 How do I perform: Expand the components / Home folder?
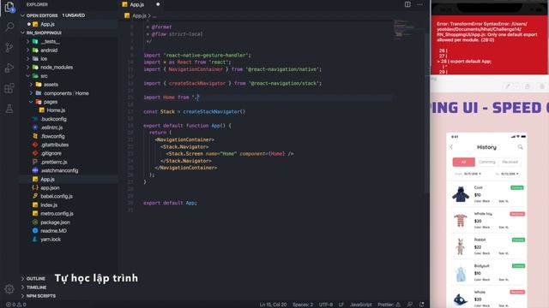point(31,93)
